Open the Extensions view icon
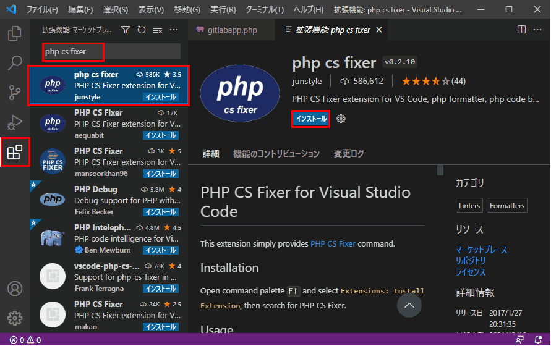 (15, 152)
